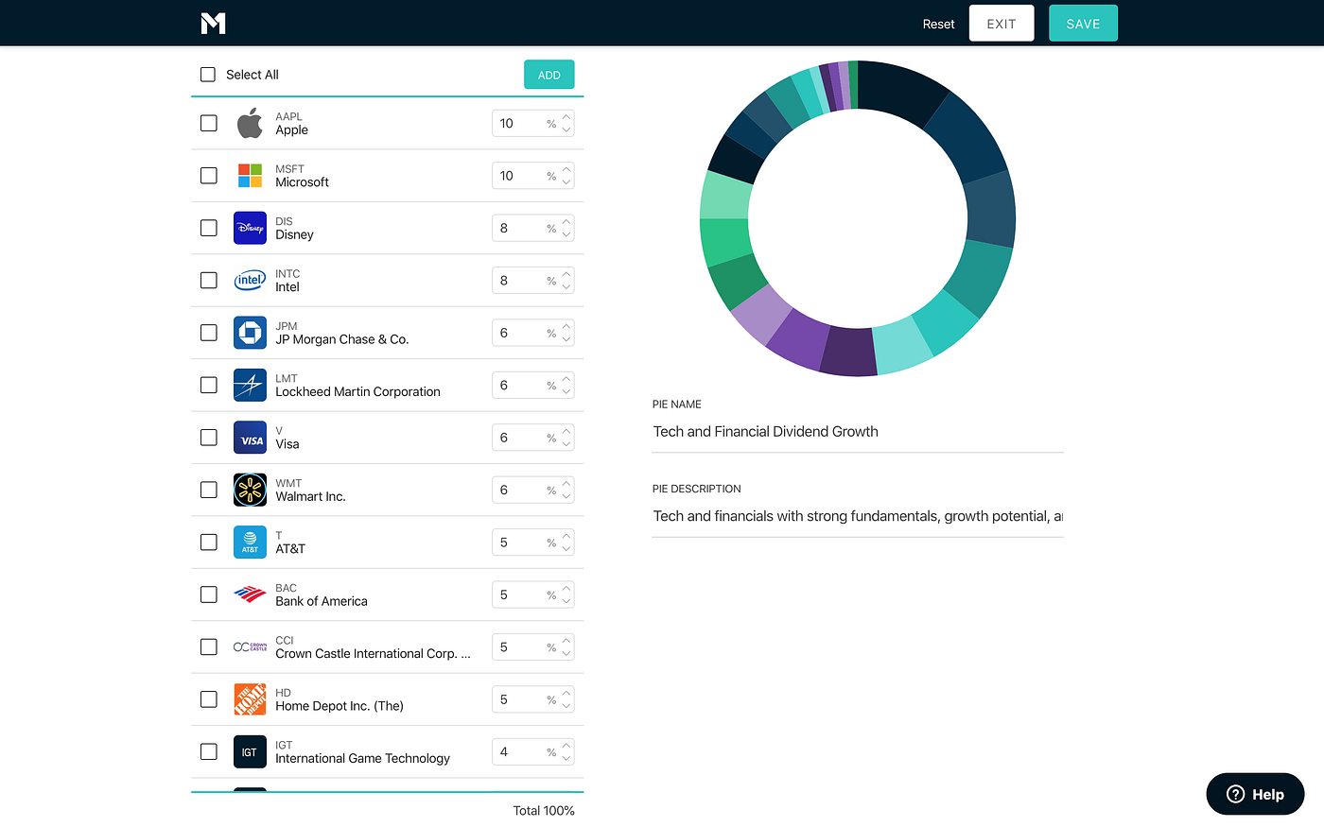Click the Lockheed Martin logo icon
Viewport: 1324px width, 827px height.
coord(250,385)
